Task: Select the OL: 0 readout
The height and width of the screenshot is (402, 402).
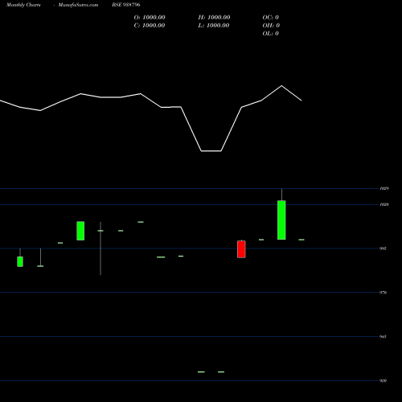Action: [271, 34]
